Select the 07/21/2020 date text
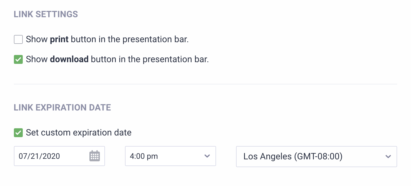Viewport: 411px width, 186px height. click(x=39, y=156)
